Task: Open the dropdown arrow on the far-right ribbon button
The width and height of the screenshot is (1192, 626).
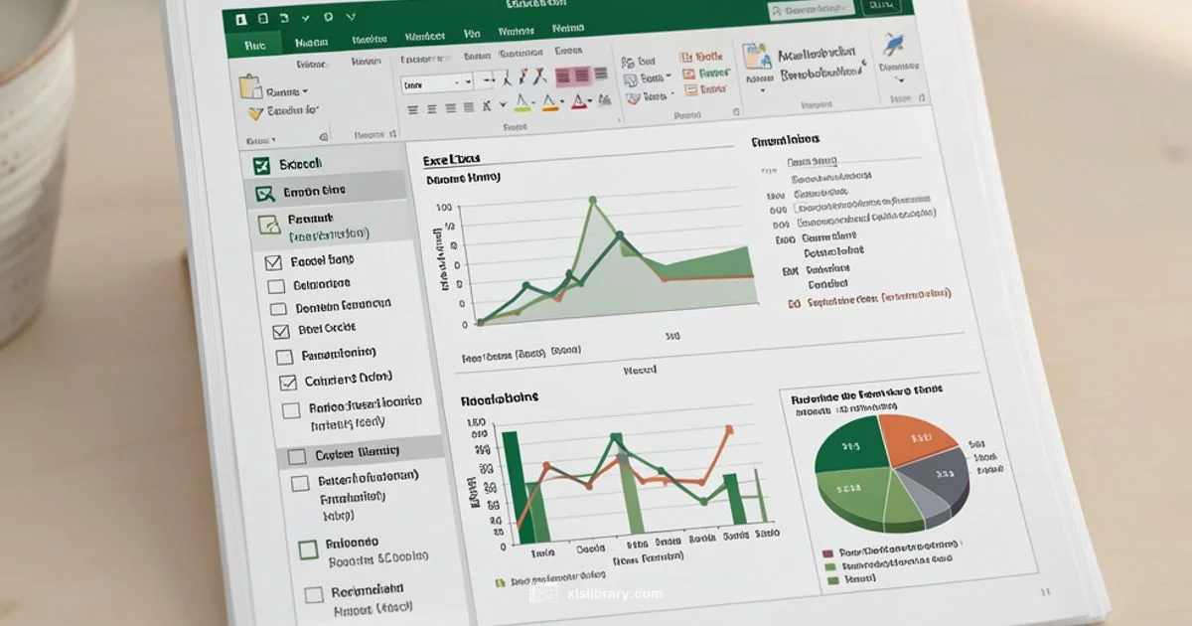Action: coord(900,79)
